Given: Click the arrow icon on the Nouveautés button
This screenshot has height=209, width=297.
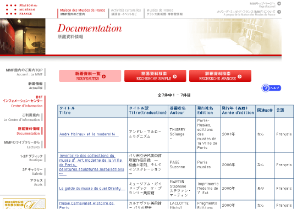Looking at the screenshot, I should (104, 76).
